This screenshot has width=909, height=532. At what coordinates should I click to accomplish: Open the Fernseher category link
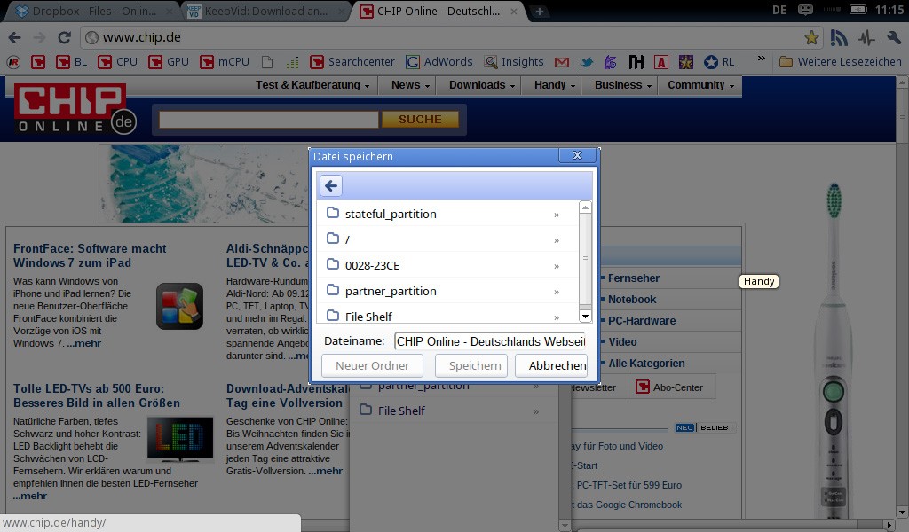point(634,278)
